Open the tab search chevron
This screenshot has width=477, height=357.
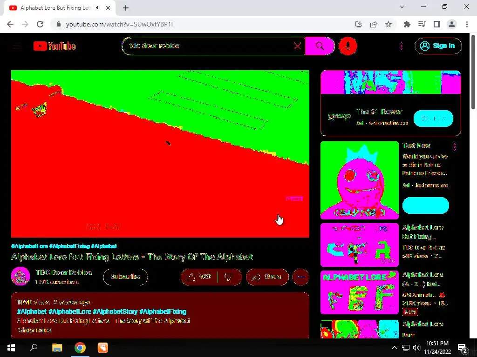402,7
